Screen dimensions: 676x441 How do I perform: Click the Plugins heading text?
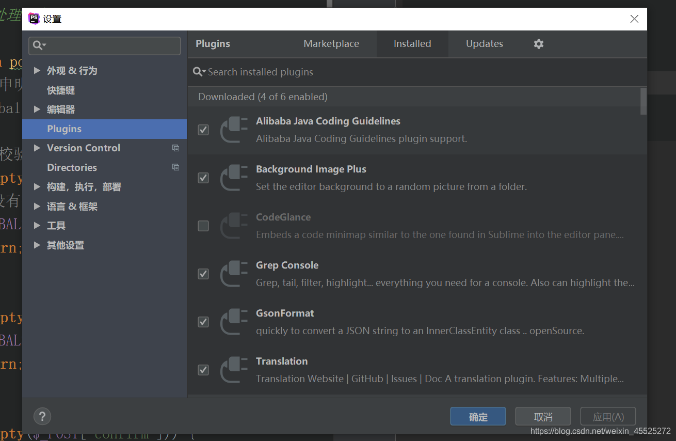(x=213, y=44)
